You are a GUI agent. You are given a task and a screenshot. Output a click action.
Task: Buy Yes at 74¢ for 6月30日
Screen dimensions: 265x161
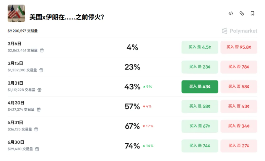click(x=200, y=146)
